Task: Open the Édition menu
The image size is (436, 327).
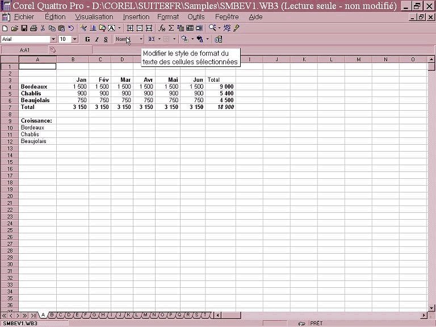Action: tap(55, 17)
